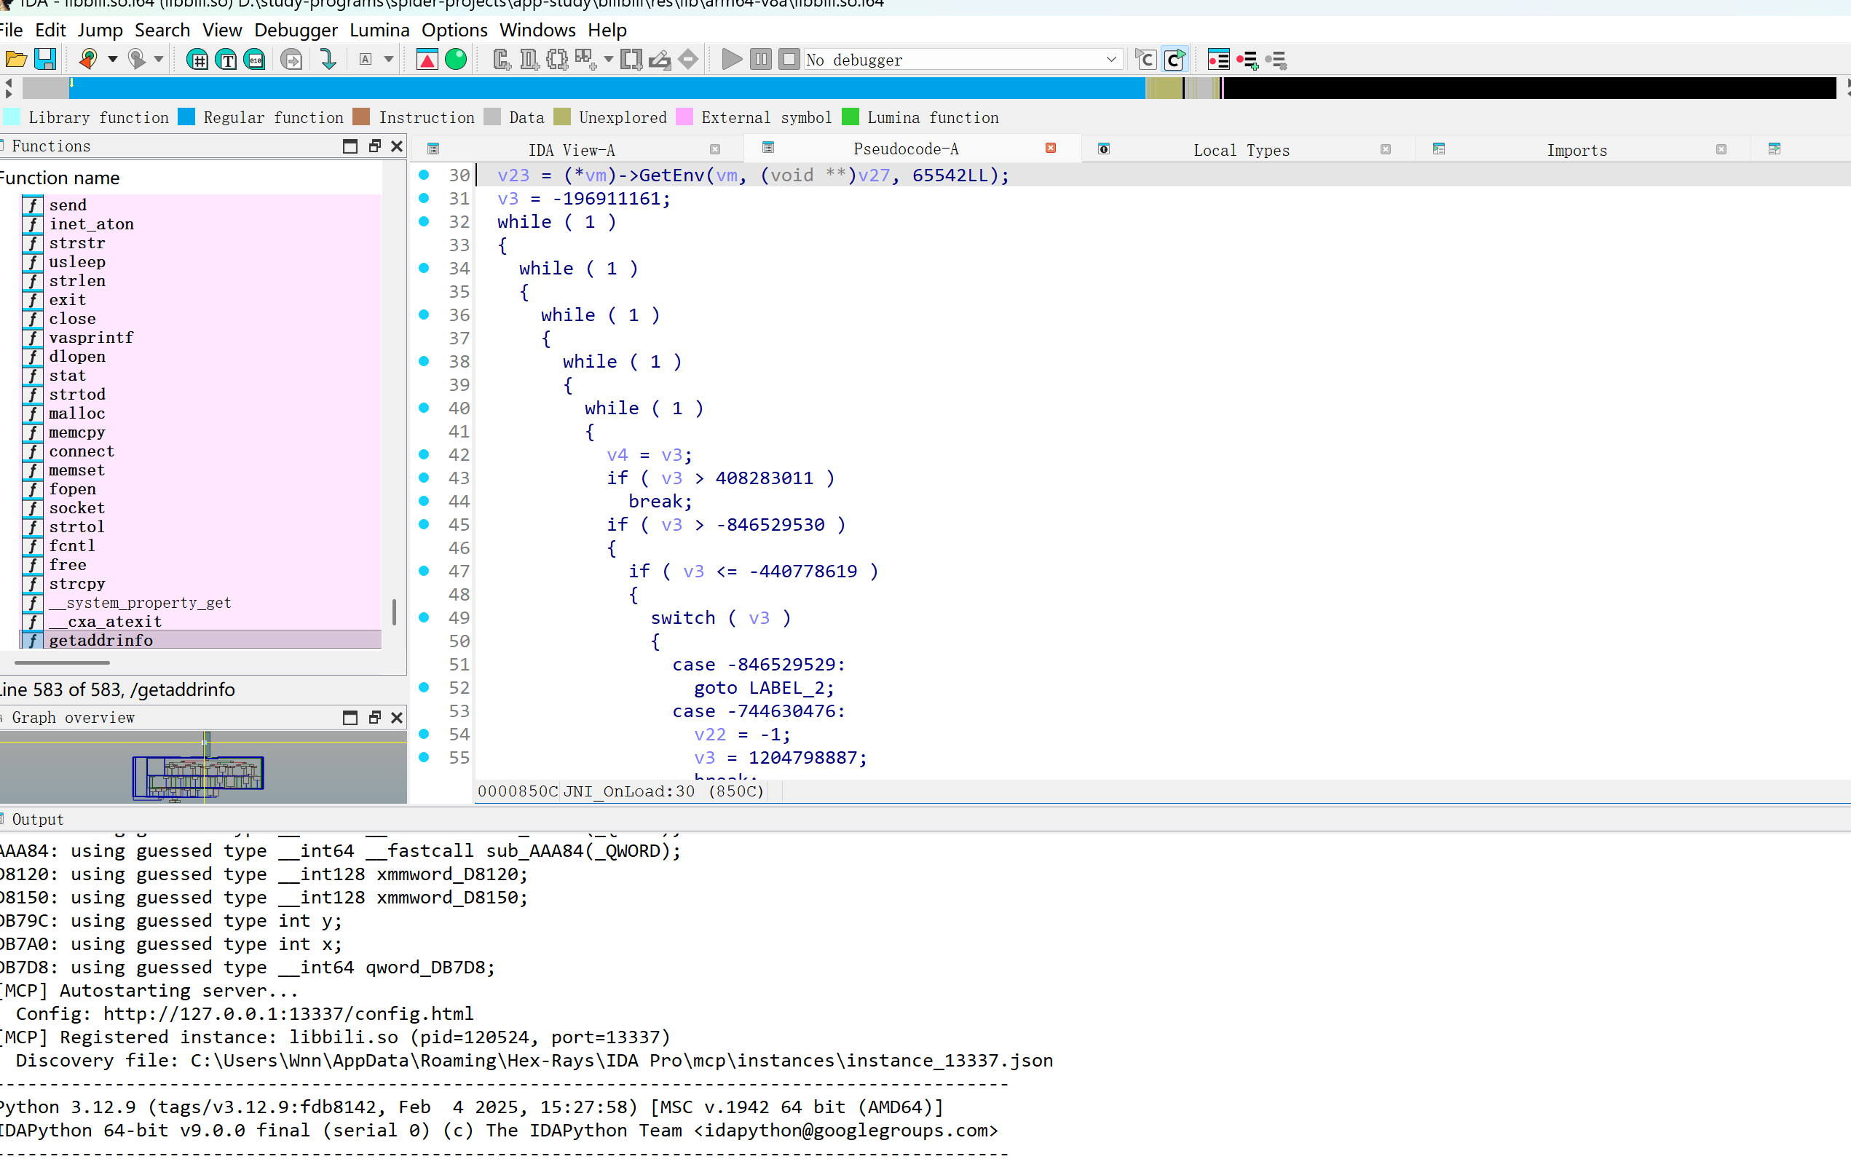Click the Regular function blue legend swatch

pyautogui.click(x=186, y=116)
